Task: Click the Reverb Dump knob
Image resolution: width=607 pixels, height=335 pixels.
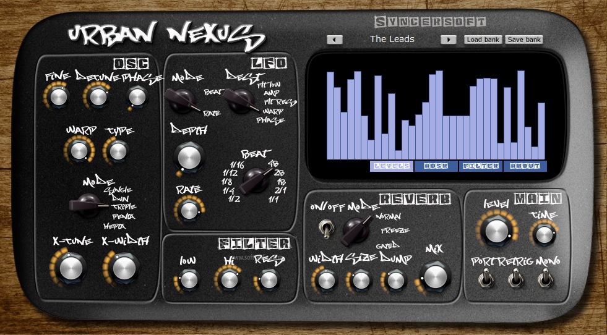Action: pos(395,280)
